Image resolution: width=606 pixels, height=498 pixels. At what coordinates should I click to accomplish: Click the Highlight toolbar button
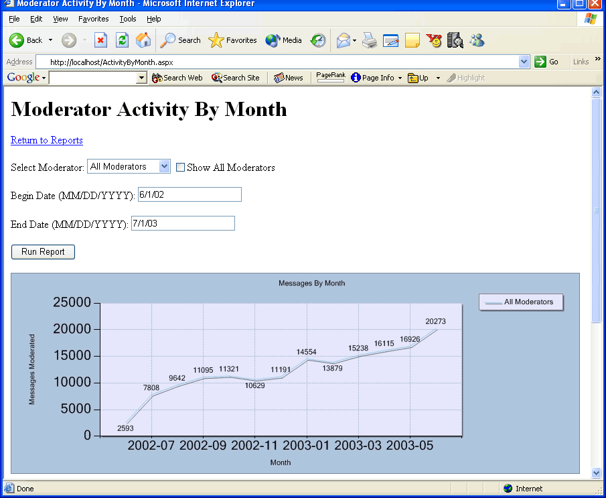465,78
